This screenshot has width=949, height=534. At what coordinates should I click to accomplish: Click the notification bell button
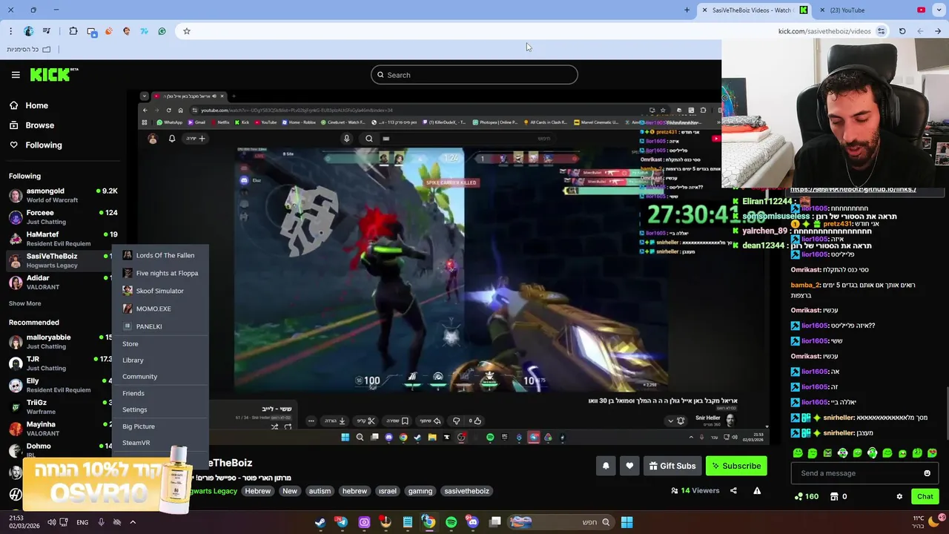(x=606, y=466)
